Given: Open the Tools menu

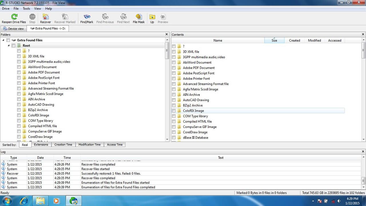Looking at the screenshot, I should coord(26,9).
